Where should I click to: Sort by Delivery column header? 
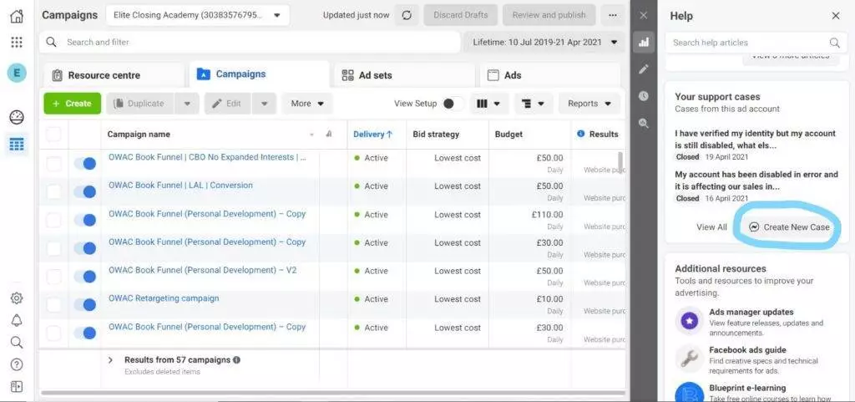[x=373, y=135]
